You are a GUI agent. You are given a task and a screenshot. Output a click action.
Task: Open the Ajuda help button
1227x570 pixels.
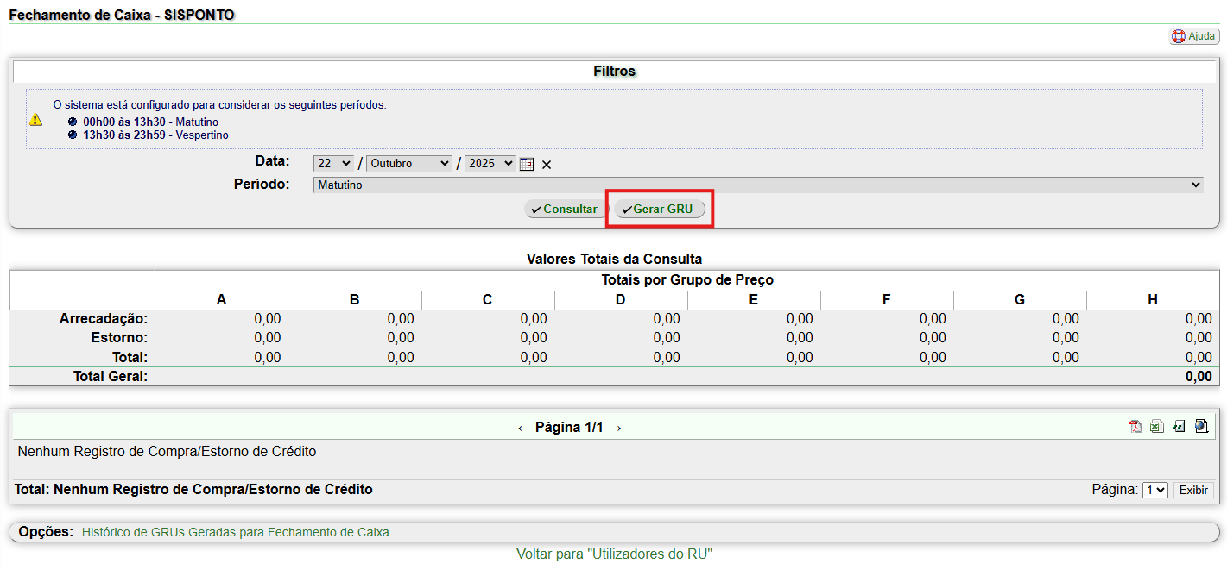(x=1194, y=36)
